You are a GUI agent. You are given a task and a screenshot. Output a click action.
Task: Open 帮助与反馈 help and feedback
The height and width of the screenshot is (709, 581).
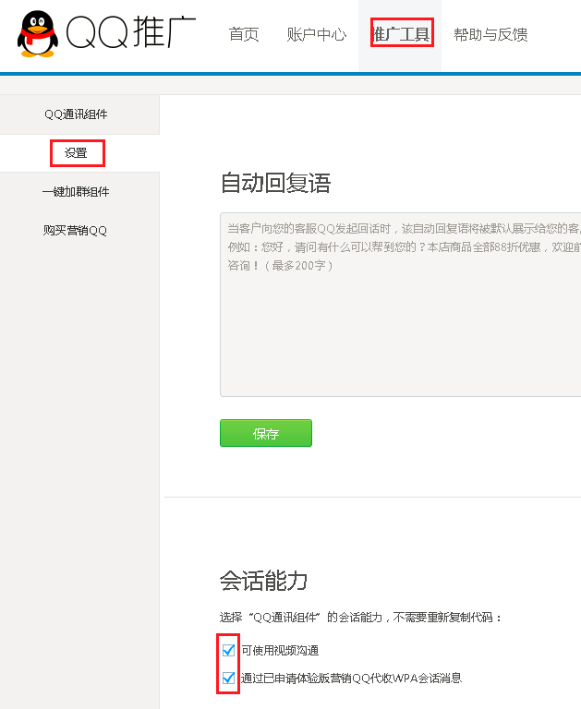[490, 34]
